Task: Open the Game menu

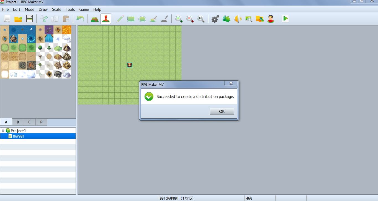Action: point(84,9)
